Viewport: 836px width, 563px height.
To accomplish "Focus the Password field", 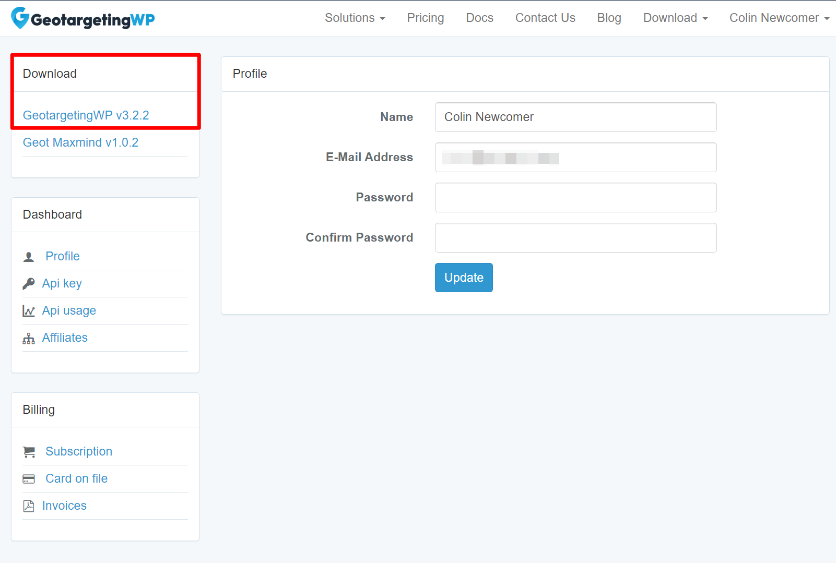I will (575, 197).
